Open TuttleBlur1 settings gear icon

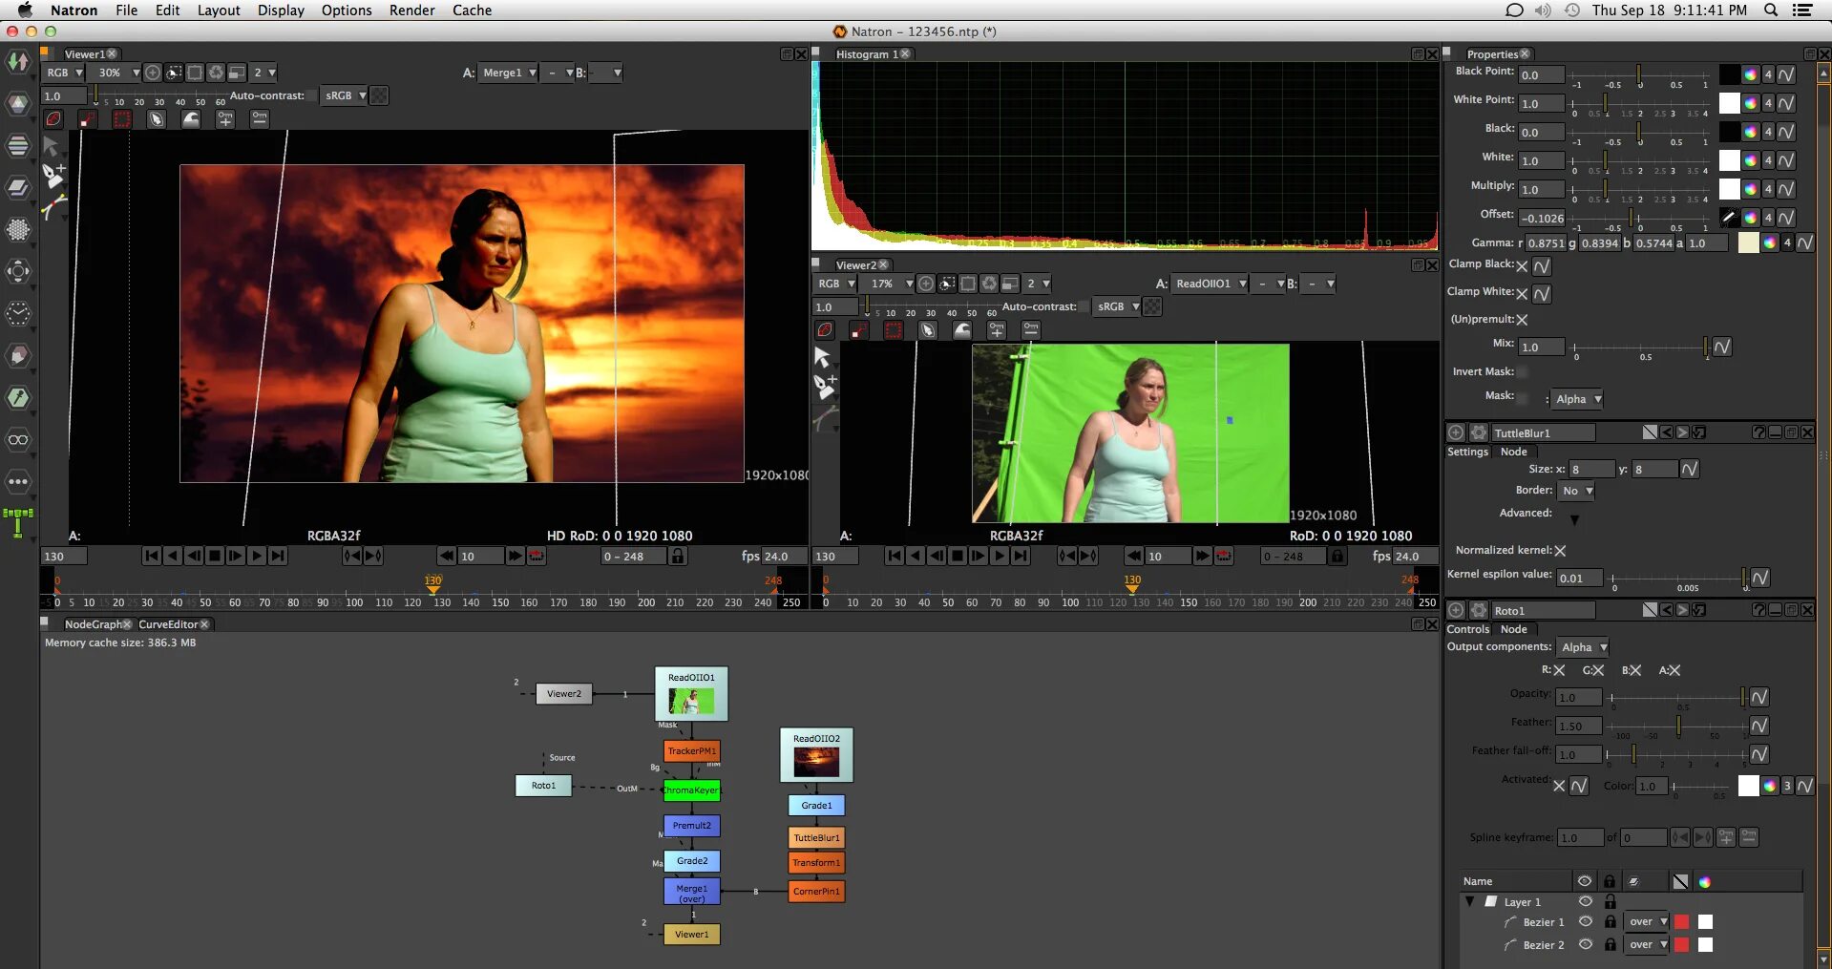click(x=1479, y=432)
